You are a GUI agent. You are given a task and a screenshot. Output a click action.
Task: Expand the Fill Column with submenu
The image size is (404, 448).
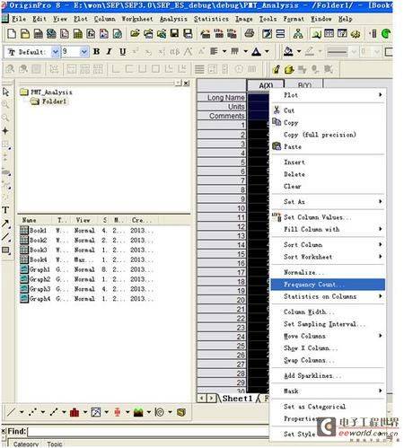coord(328,229)
